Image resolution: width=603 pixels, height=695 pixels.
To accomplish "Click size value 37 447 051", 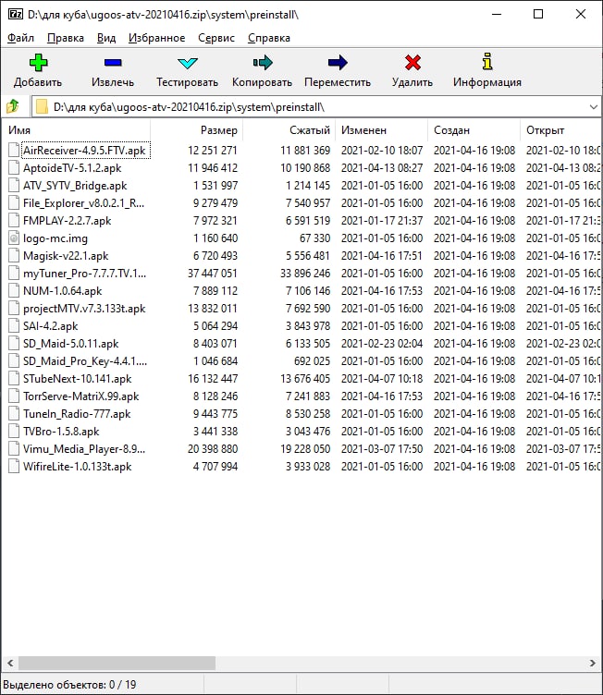I will [x=213, y=273].
